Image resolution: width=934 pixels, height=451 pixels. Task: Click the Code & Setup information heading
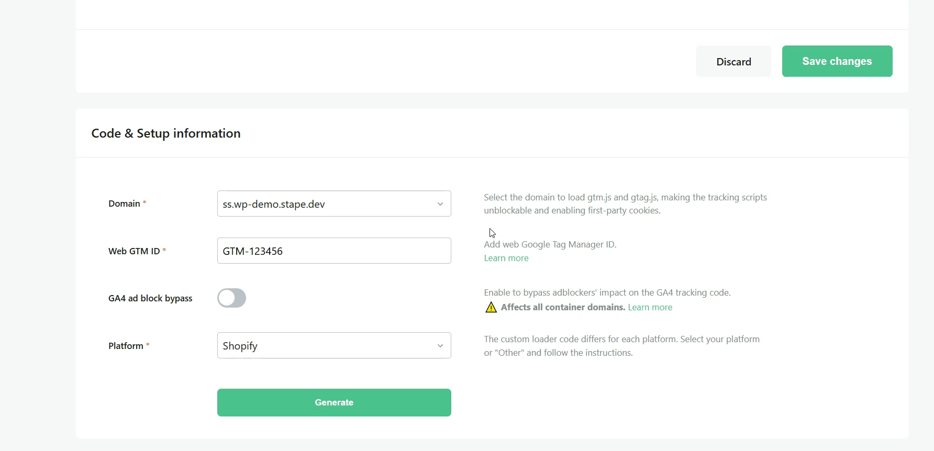(x=166, y=133)
